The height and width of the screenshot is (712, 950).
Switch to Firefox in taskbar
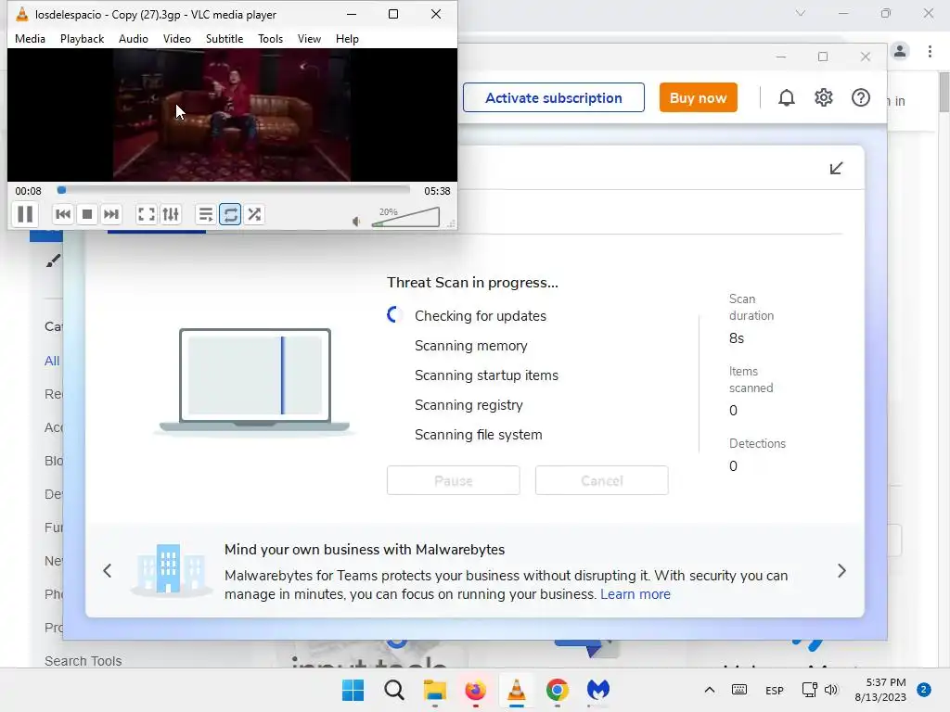[475, 690]
